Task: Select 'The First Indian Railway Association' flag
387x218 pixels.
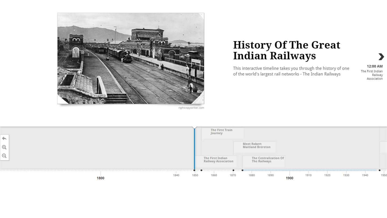Action: coord(216,161)
